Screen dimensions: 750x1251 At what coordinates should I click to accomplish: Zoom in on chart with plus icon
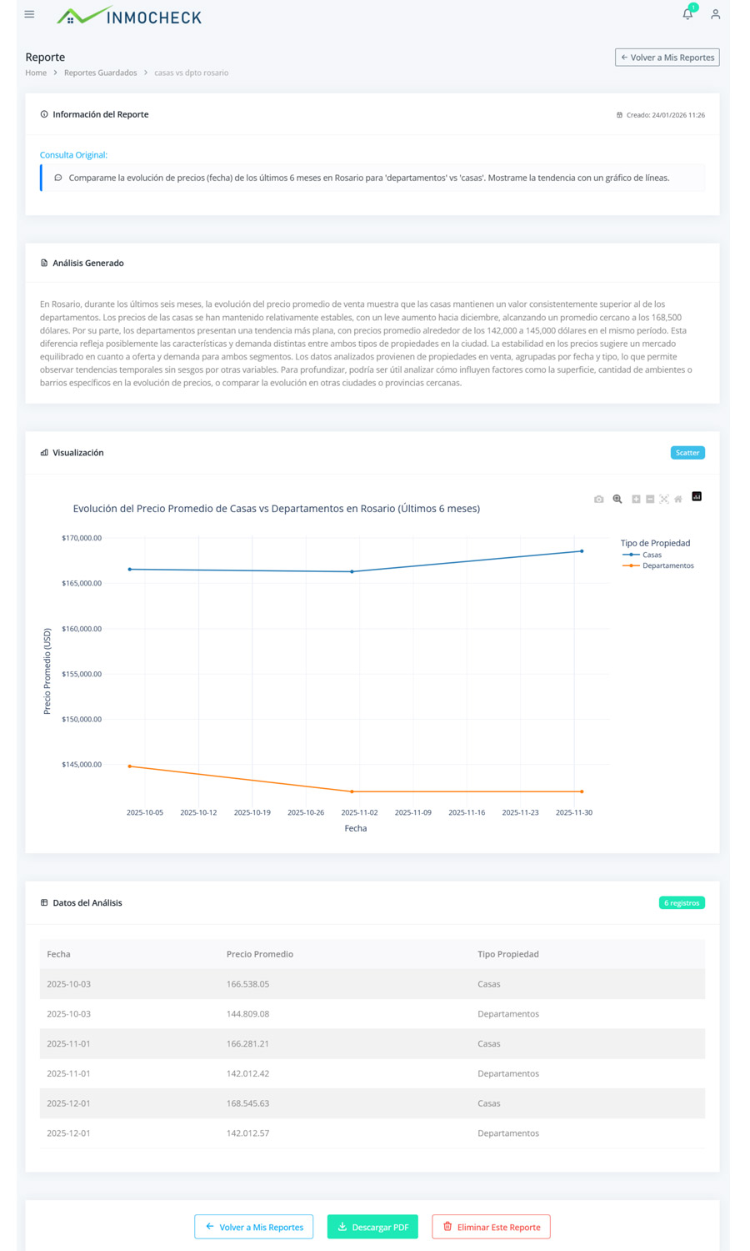(x=636, y=499)
